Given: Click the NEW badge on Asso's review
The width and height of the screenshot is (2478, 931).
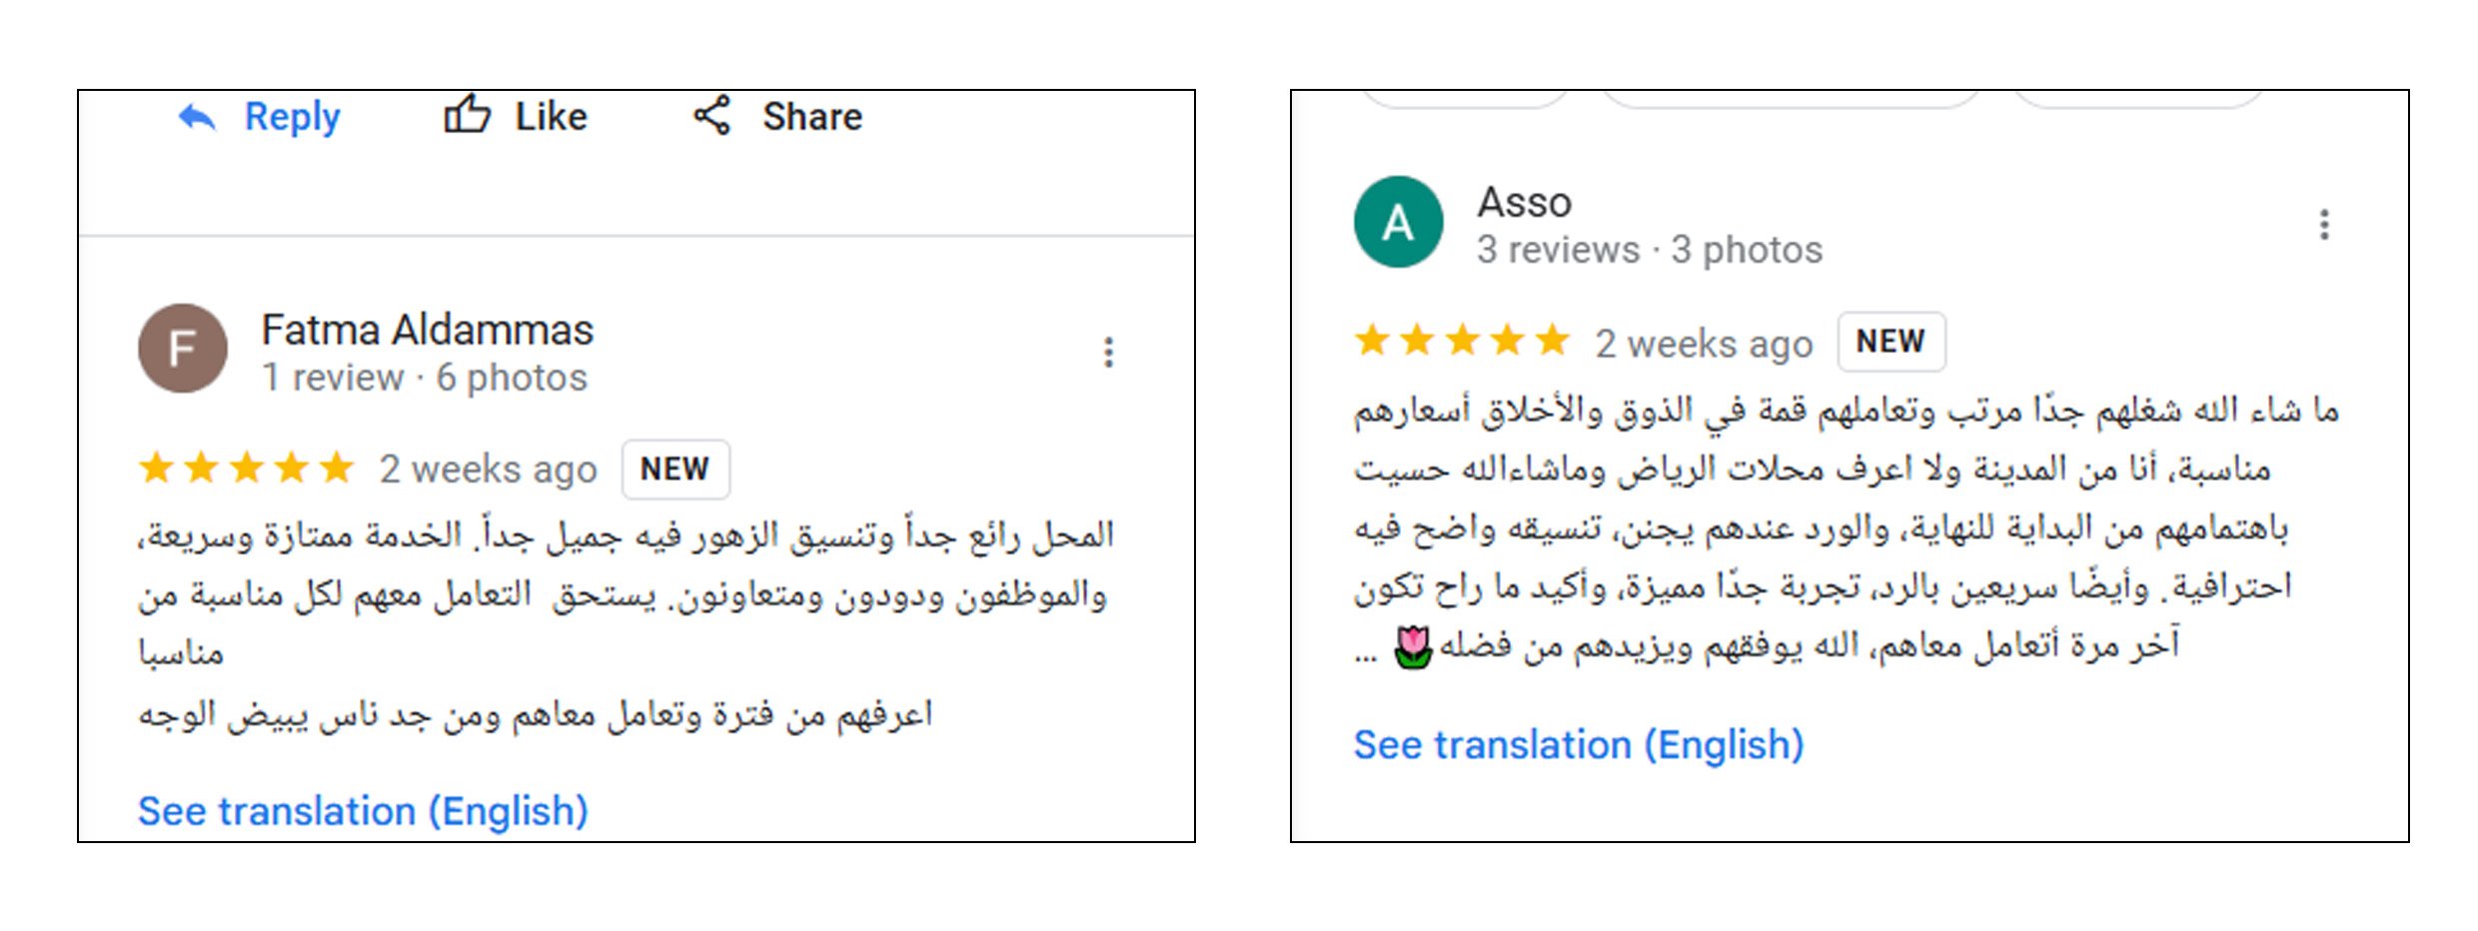Looking at the screenshot, I should pyautogui.click(x=1890, y=342).
